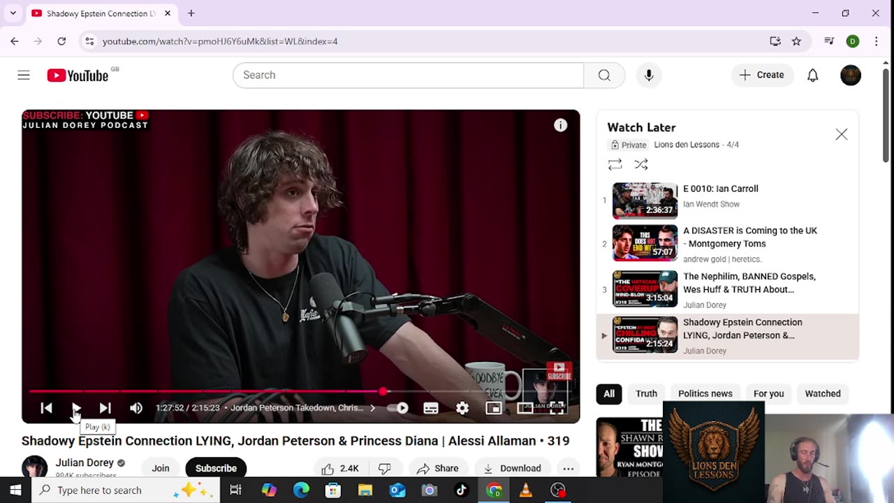
Task: Focus the YouTube search field
Action: [408, 75]
